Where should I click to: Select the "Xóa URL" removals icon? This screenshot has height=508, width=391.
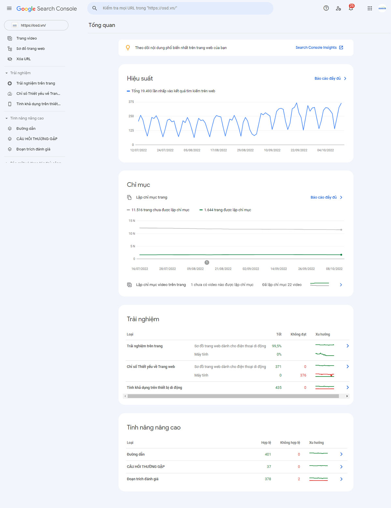[10, 59]
